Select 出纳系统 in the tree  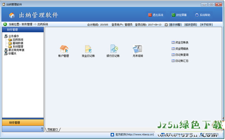[18, 39]
